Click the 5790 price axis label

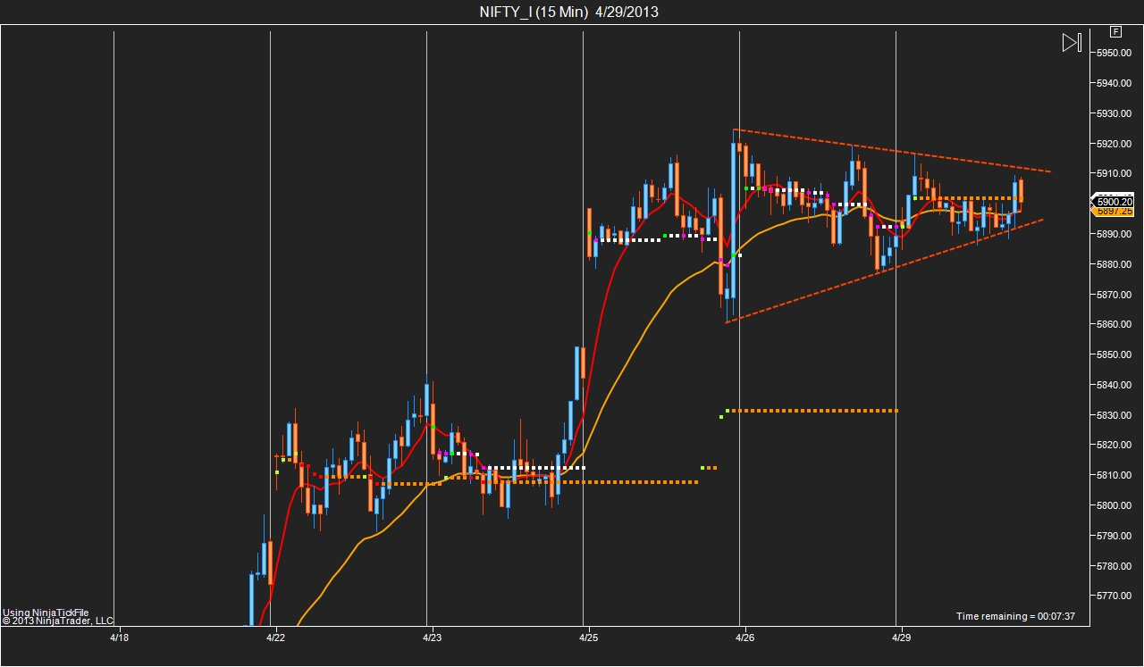tap(1115, 537)
